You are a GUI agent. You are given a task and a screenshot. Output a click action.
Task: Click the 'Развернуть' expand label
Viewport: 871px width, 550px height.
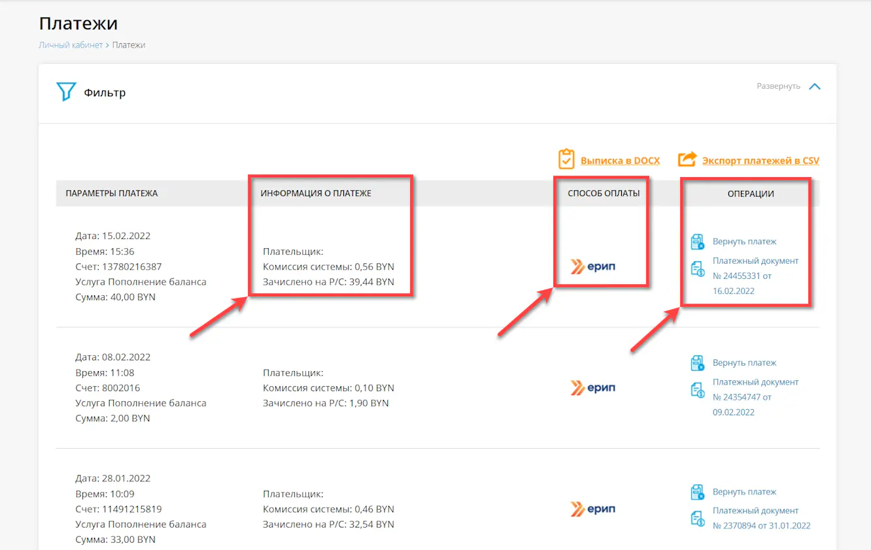point(778,86)
